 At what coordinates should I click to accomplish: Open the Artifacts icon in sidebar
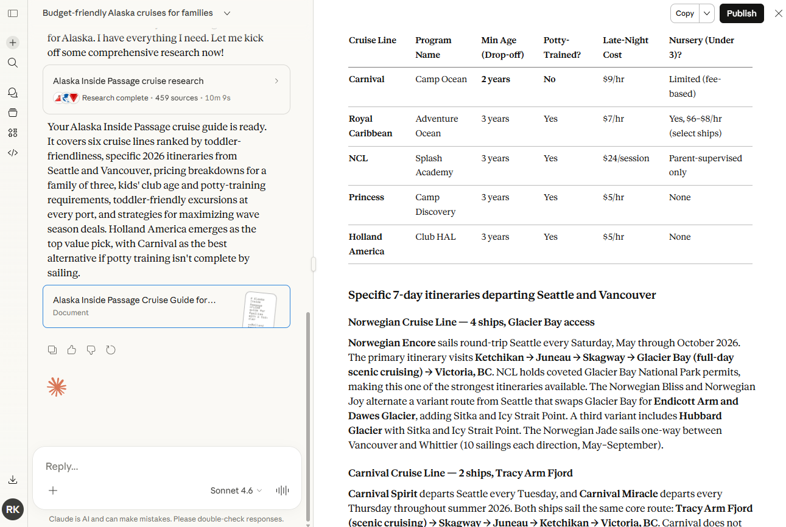[13, 133]
